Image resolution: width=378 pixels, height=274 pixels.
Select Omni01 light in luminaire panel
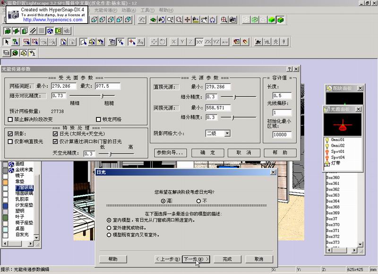click(337, 140)
